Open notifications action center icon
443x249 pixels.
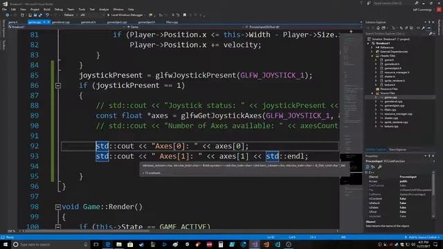[435, 244]
